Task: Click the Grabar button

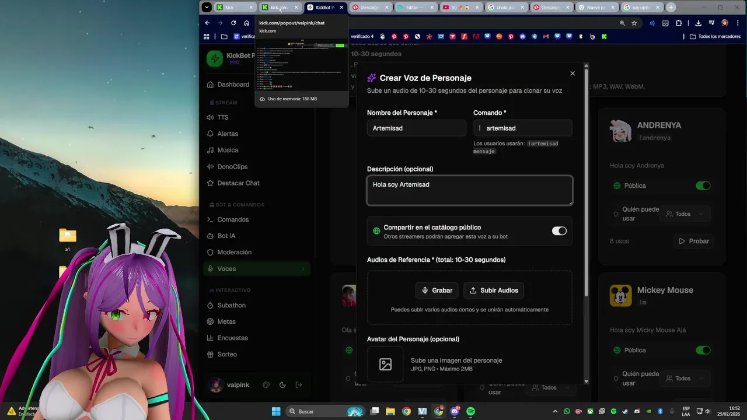Action: click(x=438, y=290)
